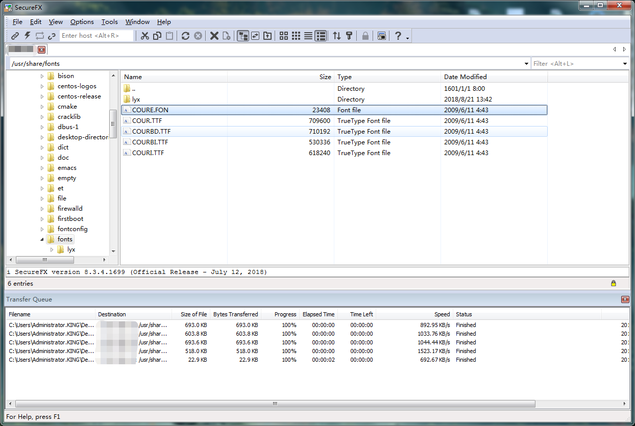
Task: Select the lyx directory in file list
Action: pos(136,99)
